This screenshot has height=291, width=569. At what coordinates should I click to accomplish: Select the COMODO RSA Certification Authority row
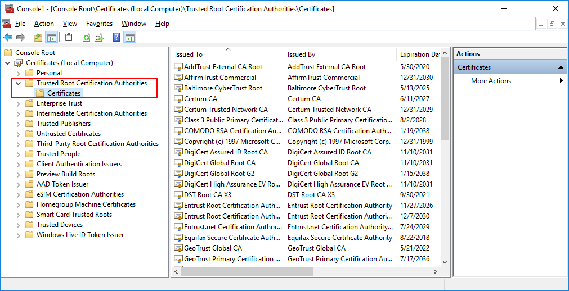(307, 131)
